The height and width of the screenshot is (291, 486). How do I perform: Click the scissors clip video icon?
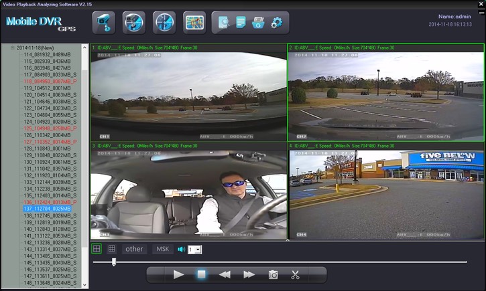(x=295, y=274)
